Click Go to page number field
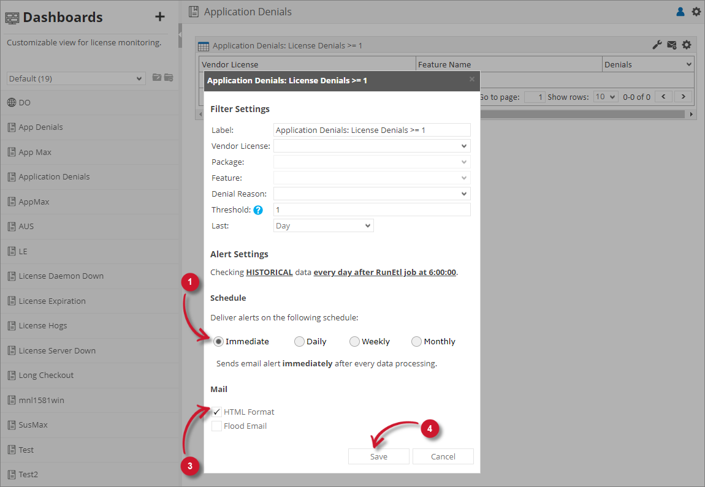 [535, 97]
